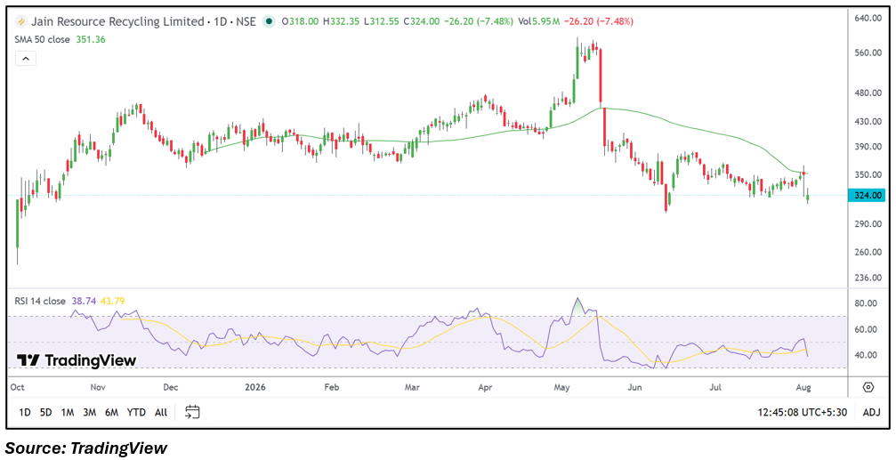This screenshot has height=460, width=896.
Task: Click the Source: TradingView caption
Action: point(86,448)
